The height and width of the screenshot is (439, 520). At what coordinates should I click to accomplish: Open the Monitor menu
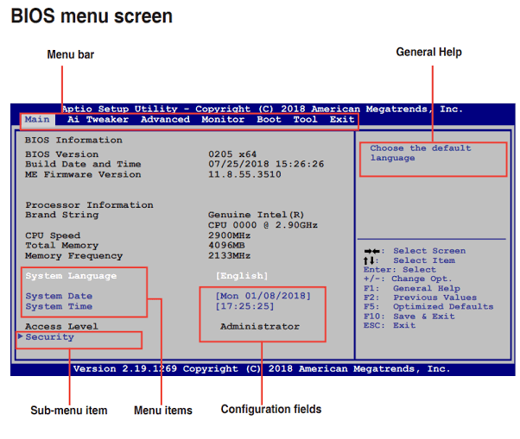223,120
